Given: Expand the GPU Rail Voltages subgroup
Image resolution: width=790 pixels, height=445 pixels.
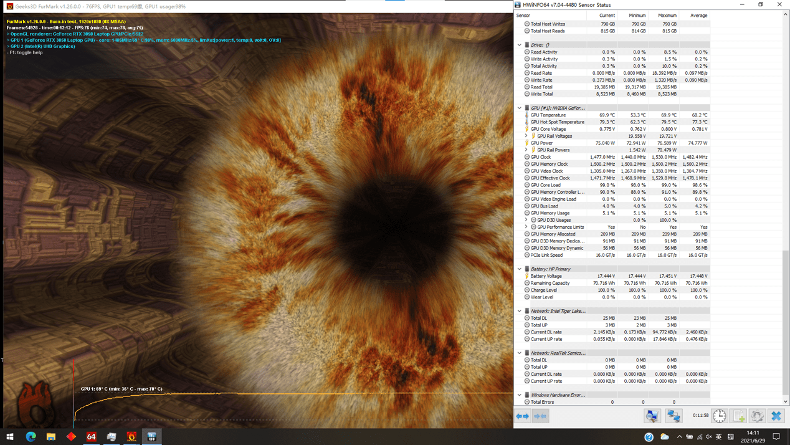Looking at the screenshot, I should (x=526, y=136).
